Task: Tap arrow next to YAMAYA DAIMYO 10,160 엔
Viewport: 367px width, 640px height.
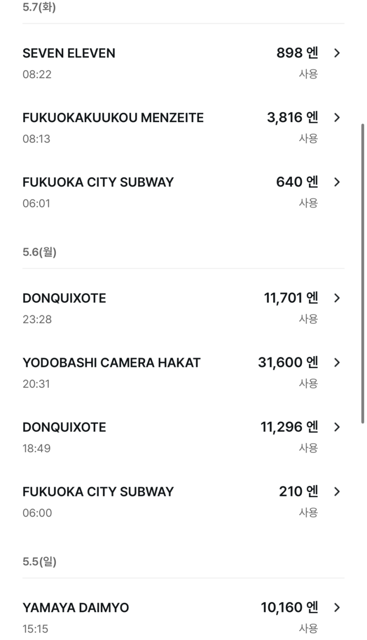Action: tap(337, 607)
